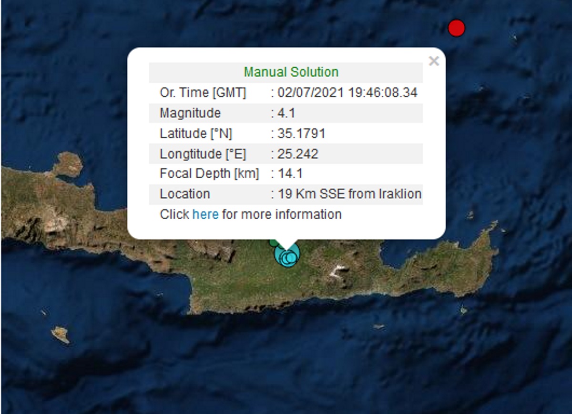
Task: Close the earthquake info popup
Action: [433, 61]
